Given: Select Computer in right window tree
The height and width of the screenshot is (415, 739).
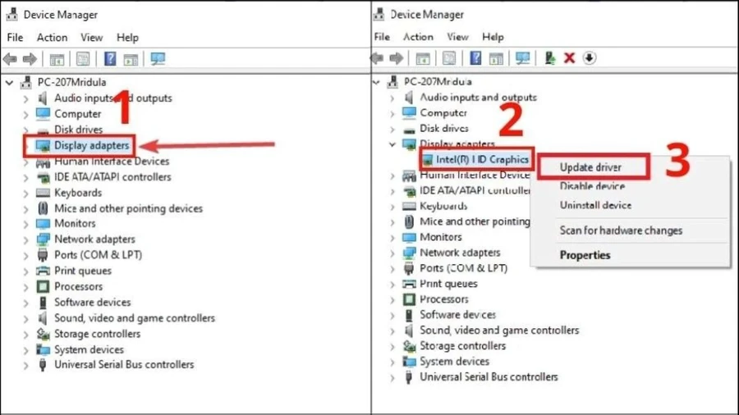Looking at the screenshot, I should pyautogui.click(x=443, y=113).
